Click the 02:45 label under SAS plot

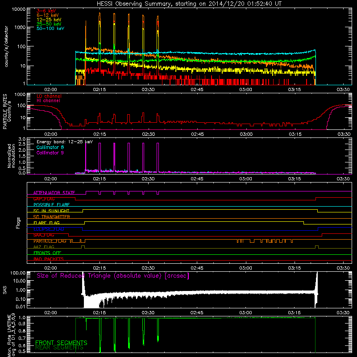pyautogui.click(x=197, y=313)
